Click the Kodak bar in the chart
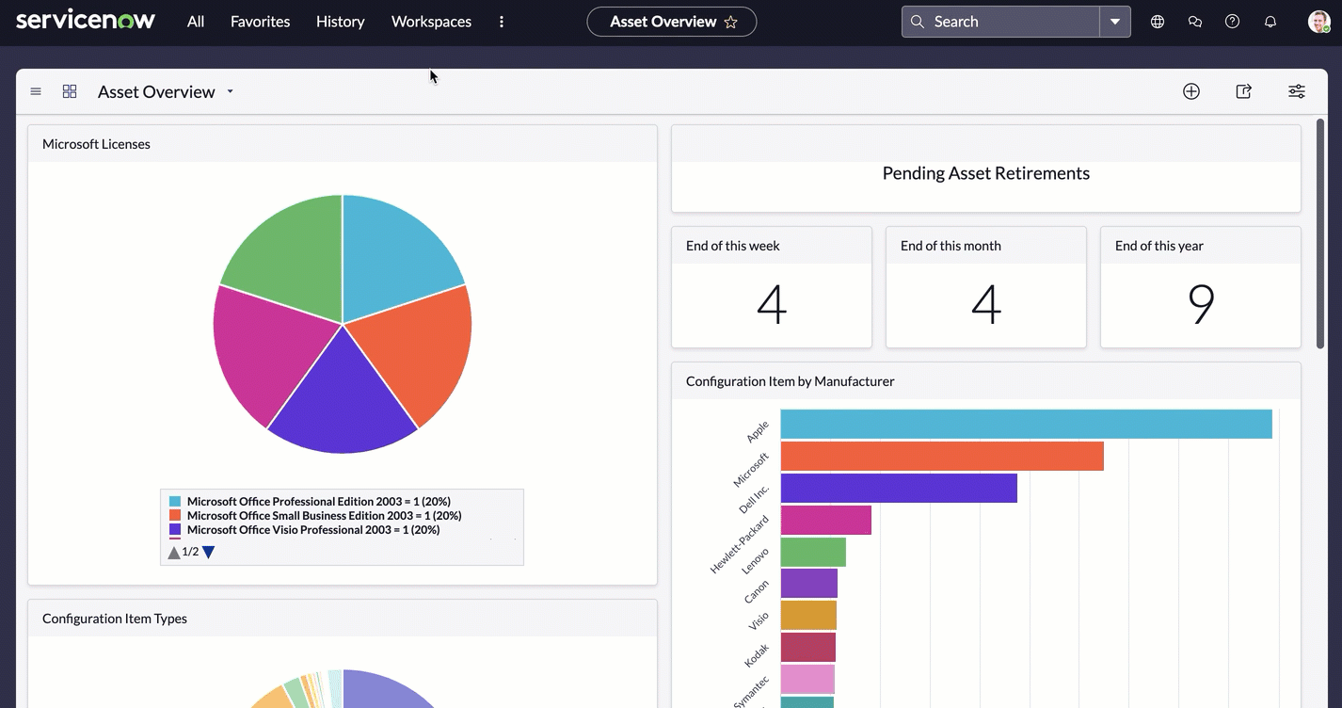The image size is (1342, 708). coord(807,647)
